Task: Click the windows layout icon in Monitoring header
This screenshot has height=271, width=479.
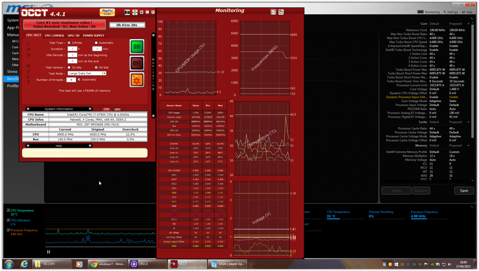Action: click(281, 12)
